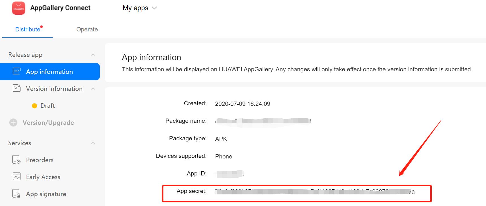The width and height of the screenshot is (486, 206).
Task: Click the Version information document icon
Action: pos(17,88)
